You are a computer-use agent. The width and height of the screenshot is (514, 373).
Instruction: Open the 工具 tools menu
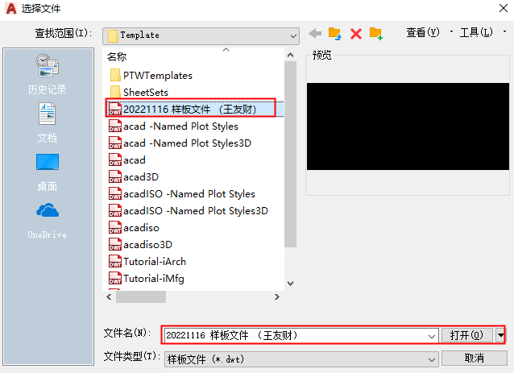[x=475, y=33]
